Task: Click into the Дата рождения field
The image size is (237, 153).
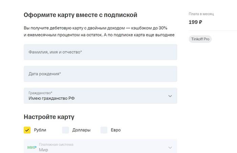Action: 100,74
